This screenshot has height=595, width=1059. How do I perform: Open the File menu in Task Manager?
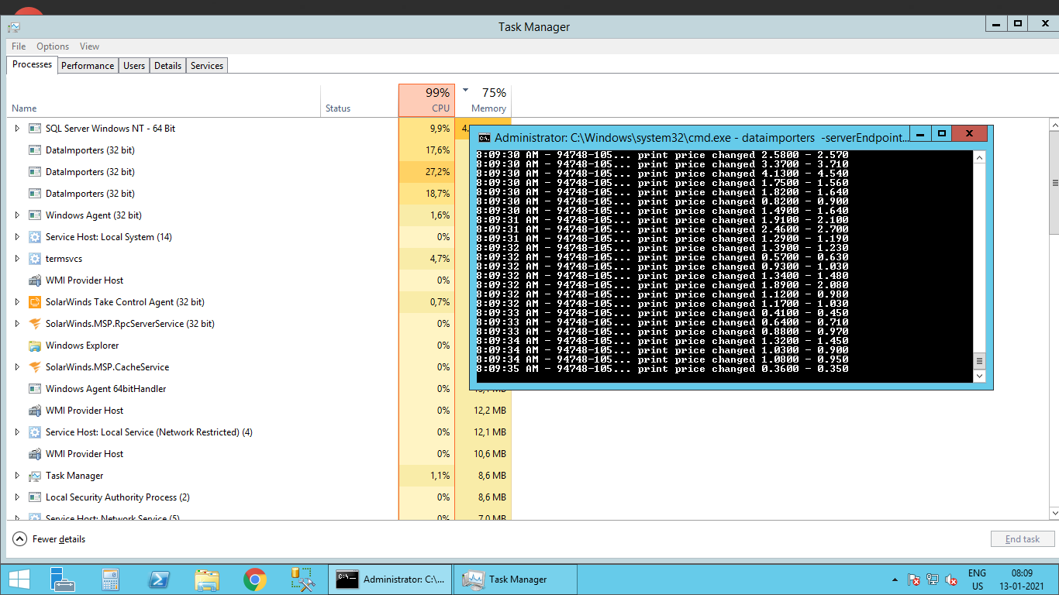click(x=19, y=46)
